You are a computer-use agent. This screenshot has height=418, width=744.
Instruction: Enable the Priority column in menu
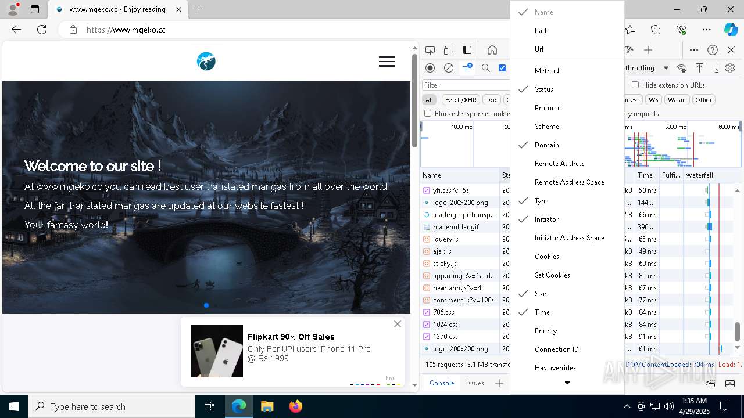click(x=567, y=331)
